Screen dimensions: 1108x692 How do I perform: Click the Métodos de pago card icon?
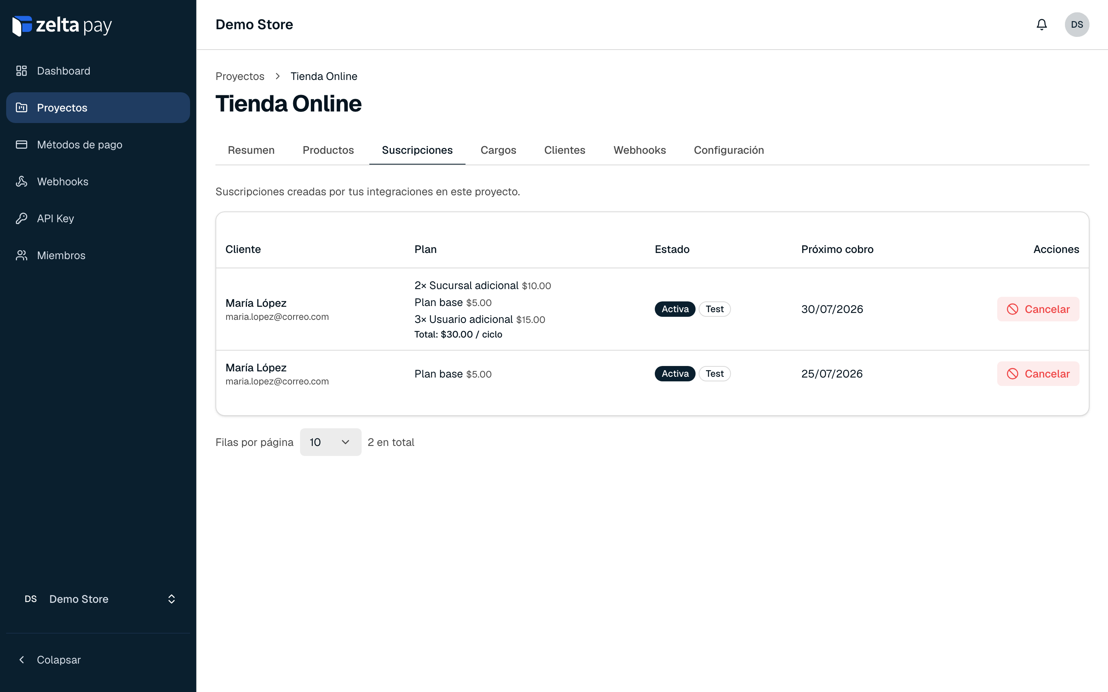[22, 145]
